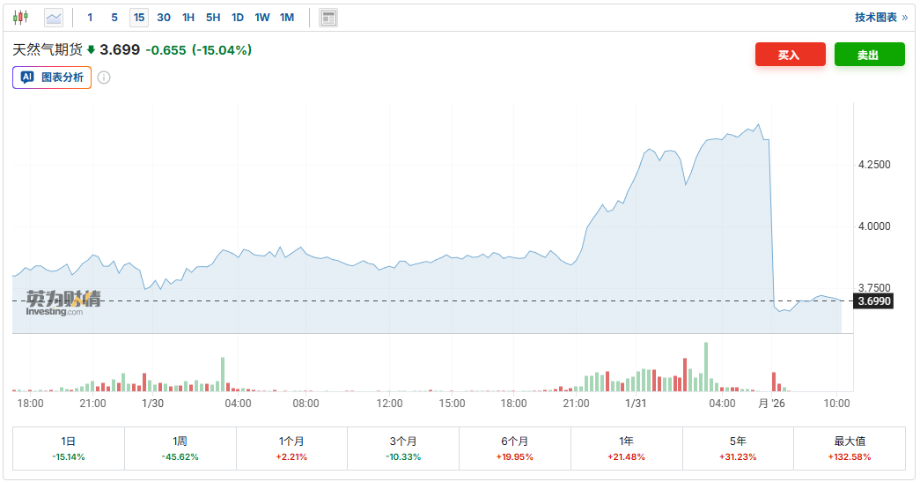Viewport: 920px width, 482px height.
Task: Click the 3.6990 current price marker
Action: [874, 301]
